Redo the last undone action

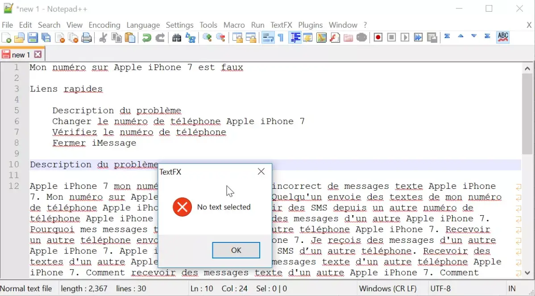(x=160, y=38)
